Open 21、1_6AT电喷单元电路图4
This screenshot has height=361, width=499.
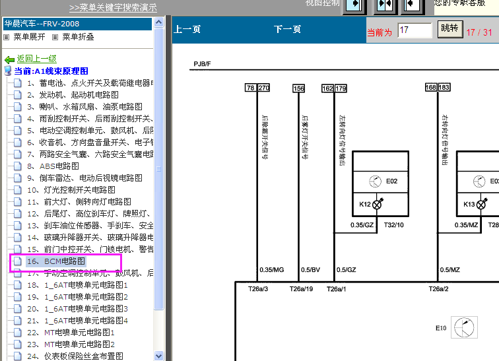pyautogui.click(x=77, y=321)
